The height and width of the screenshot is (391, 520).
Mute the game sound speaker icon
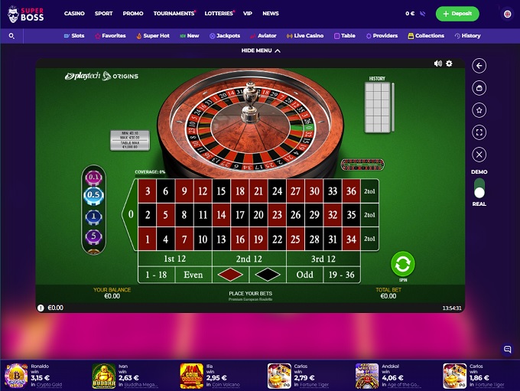[437, 64]
